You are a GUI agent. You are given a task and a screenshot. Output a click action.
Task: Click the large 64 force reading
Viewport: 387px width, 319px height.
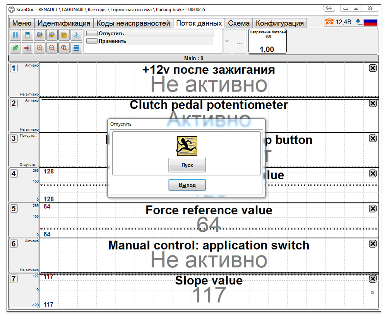pyautogui.click(x=209, y=224)
